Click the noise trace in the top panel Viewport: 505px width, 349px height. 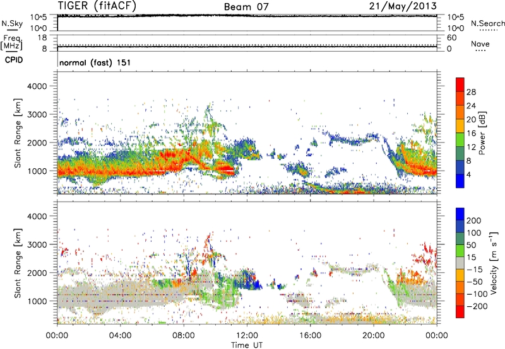(247, 15)
